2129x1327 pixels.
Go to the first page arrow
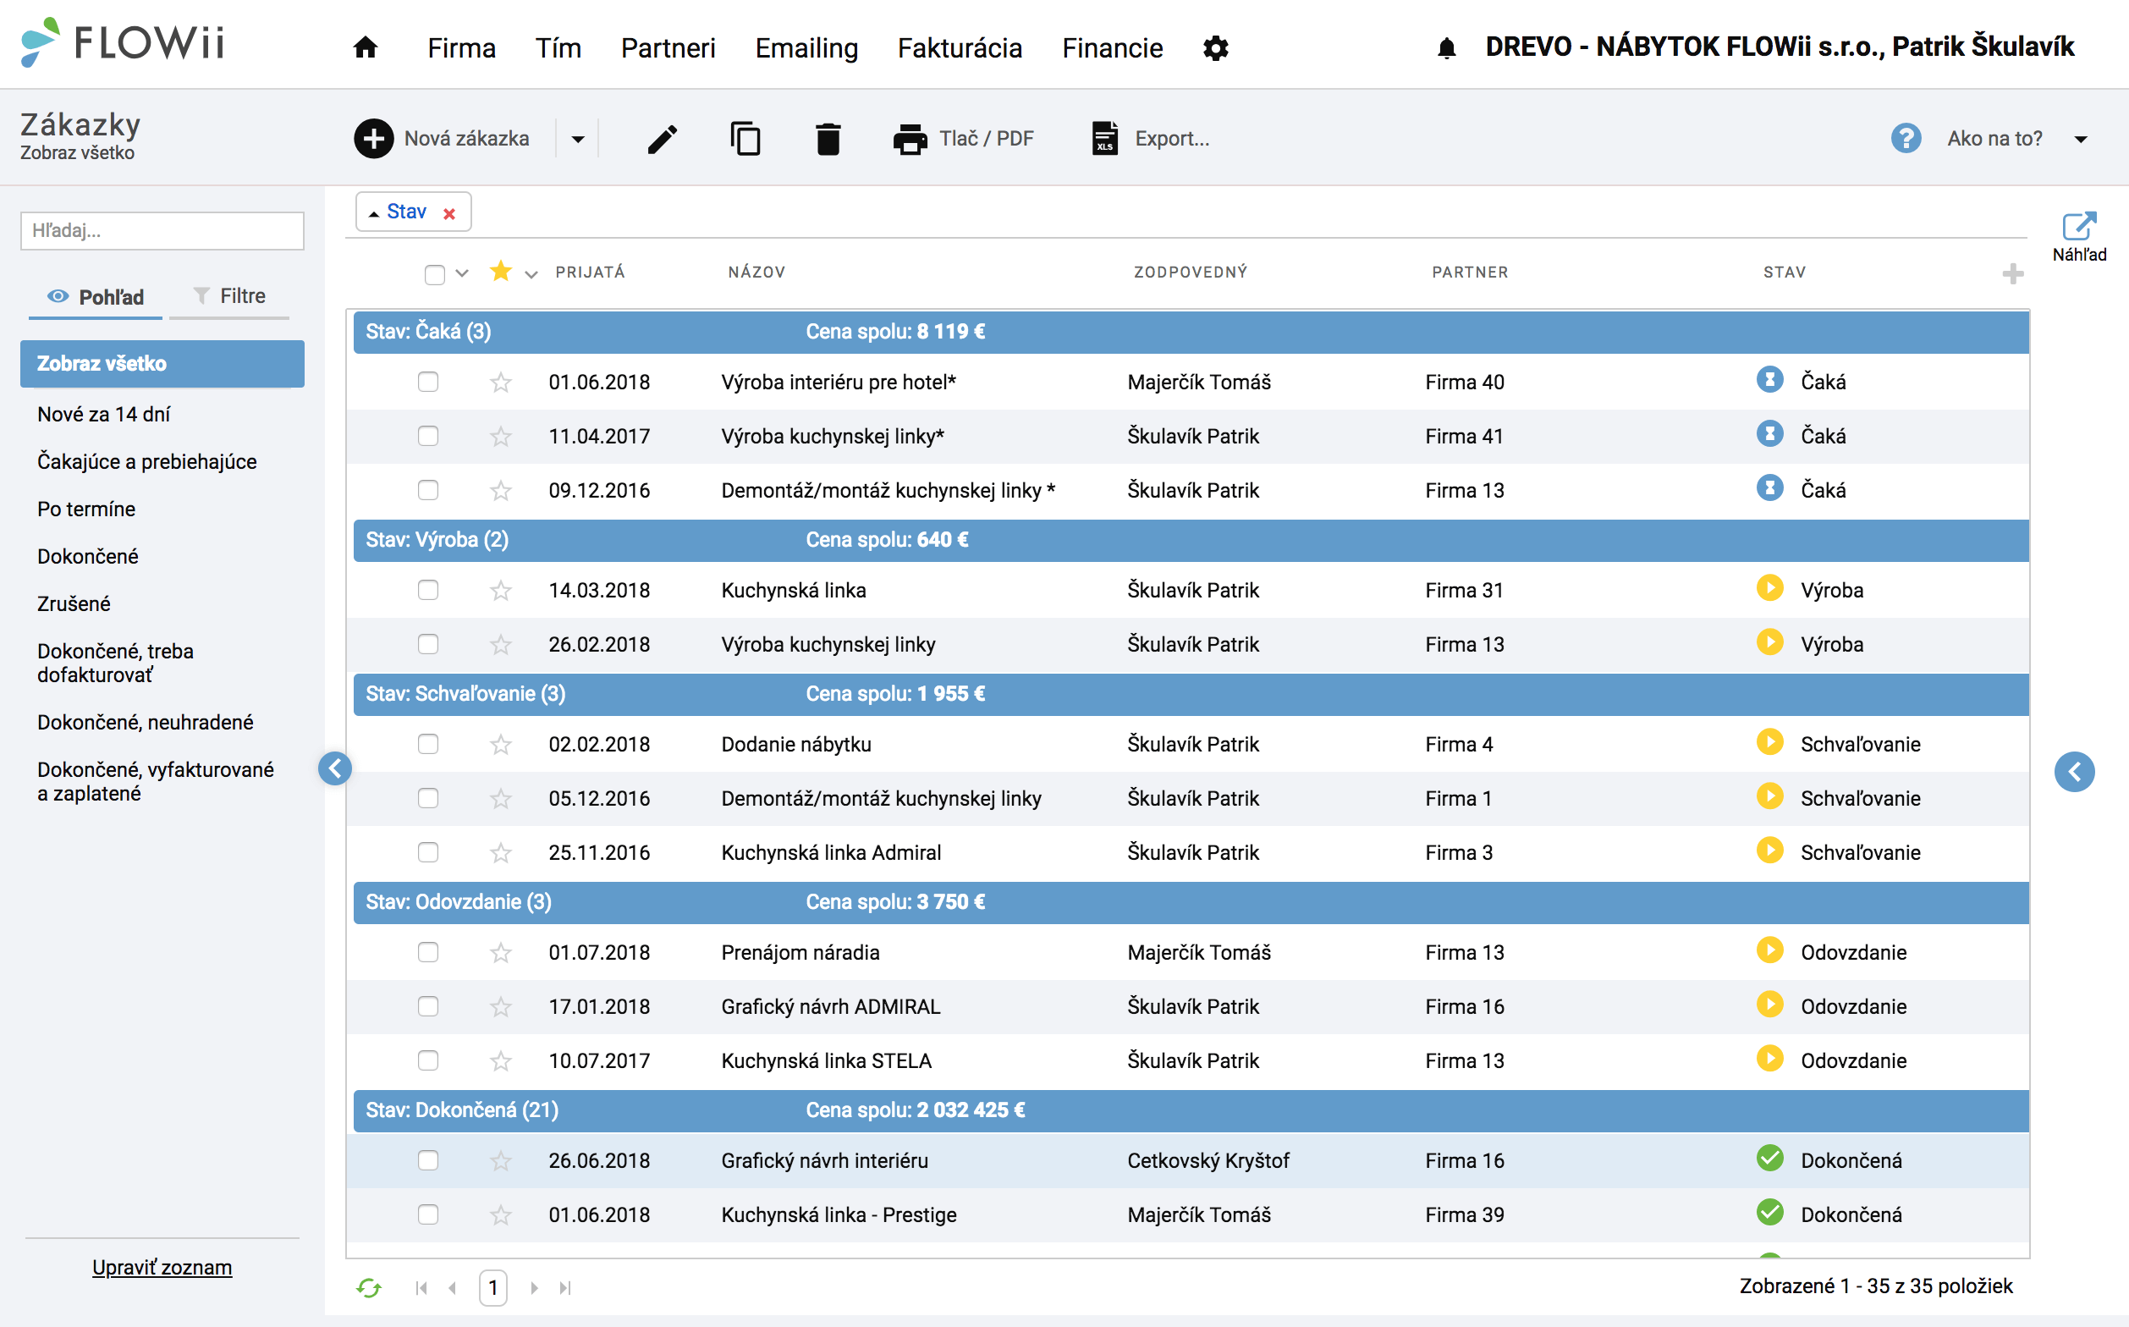[x=421, y=1287]
